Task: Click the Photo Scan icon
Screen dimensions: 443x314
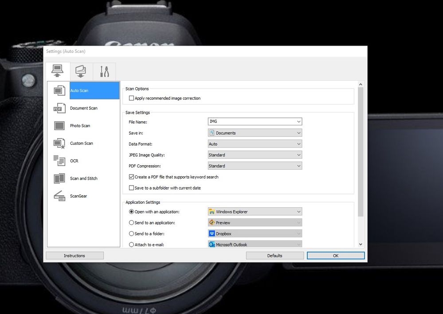Action: [59, 125]
